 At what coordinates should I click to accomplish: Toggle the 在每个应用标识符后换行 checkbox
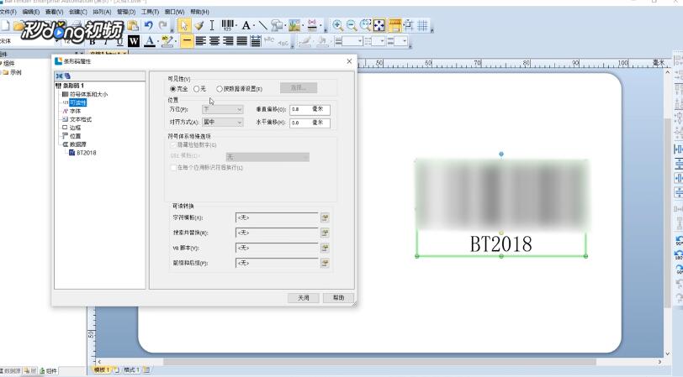[x=173, y=167]
